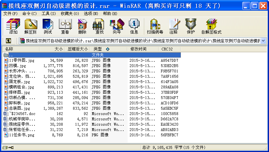The image size is (269, 152).
Task: Click the Test (测试) archive icon
Action: pyautogui.click(x=48, y=26)
